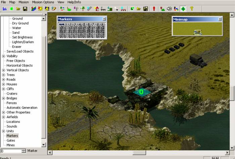Viewport: 235px width, 159px height.
Task: Click the floppy disk Save icon in toolbar
Action: [25, 8]
